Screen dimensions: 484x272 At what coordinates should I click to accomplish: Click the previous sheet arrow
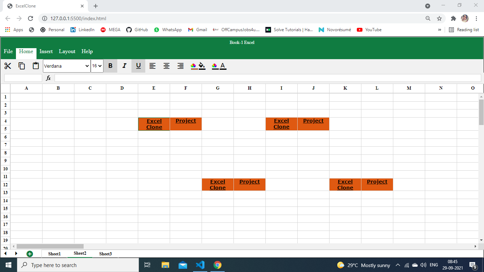tap(5, 254)
